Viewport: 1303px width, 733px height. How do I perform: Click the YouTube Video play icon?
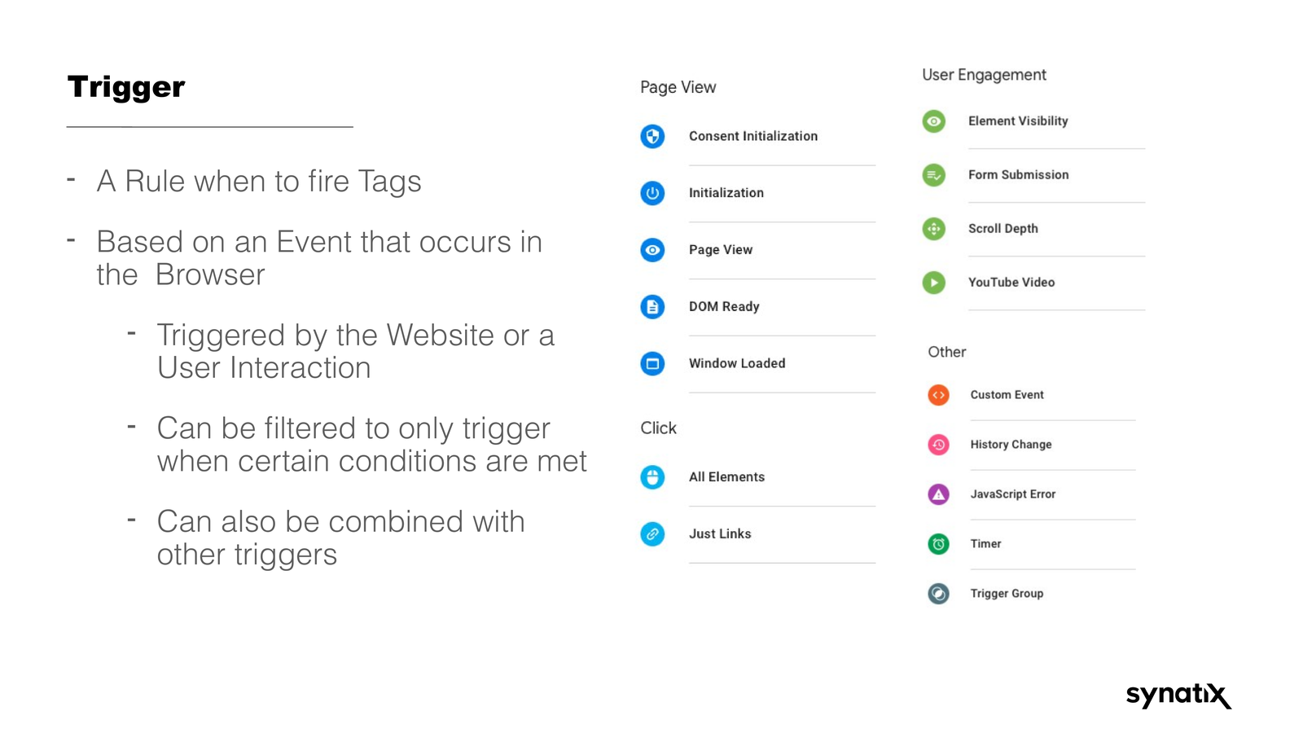(x=934, y=283)
